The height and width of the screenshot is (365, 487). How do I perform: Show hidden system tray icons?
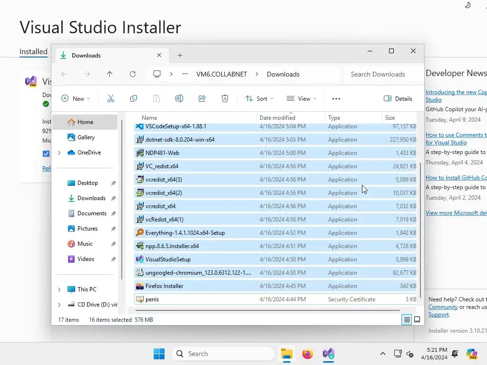tap(383, 354)
